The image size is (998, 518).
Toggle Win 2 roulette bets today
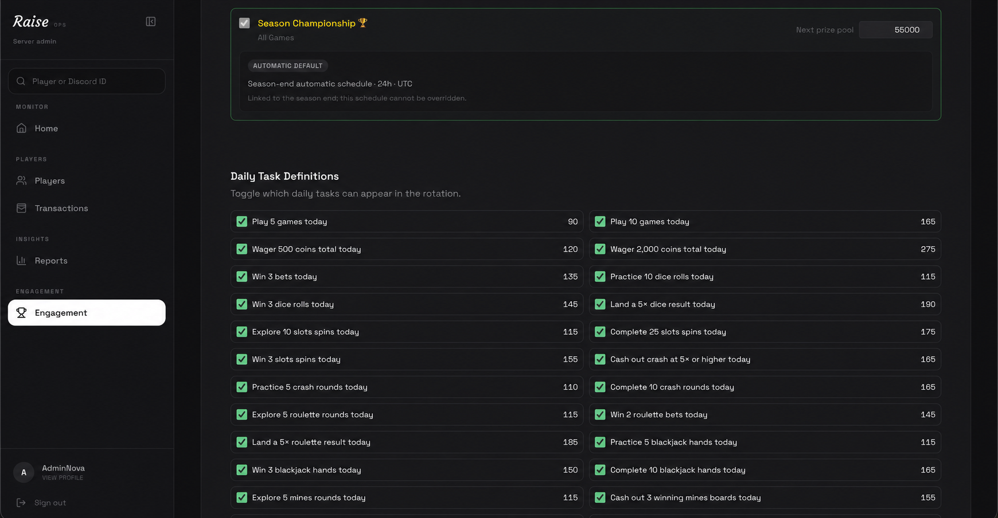tap(600, 415)
